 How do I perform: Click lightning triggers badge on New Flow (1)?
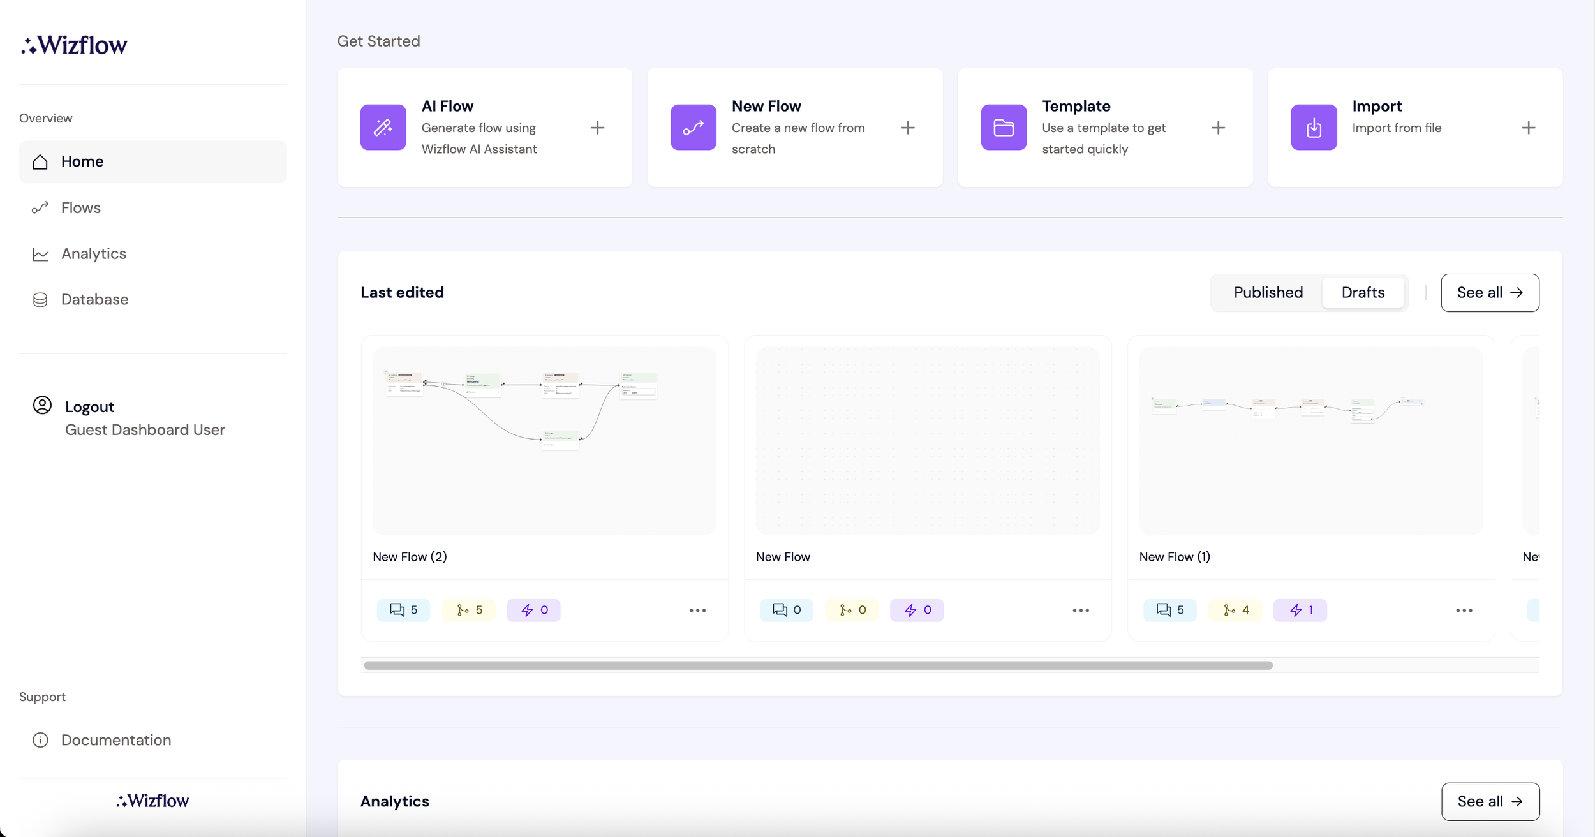1300,610
